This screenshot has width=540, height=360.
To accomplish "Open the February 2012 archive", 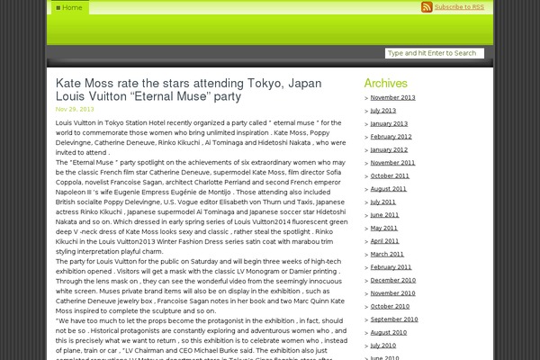I will (391, 137).
